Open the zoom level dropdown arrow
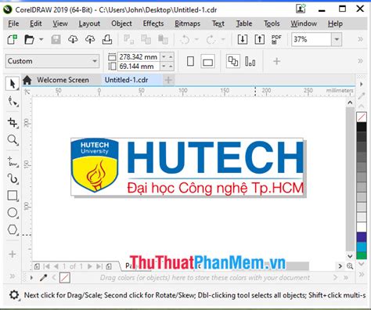The height and width of the screenshot is (310, 371). tap(337, 39)
